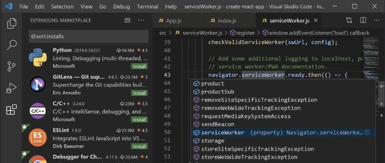Open the Terminal menu
This screenshot has height=163, width=385.
coord(147,7)
